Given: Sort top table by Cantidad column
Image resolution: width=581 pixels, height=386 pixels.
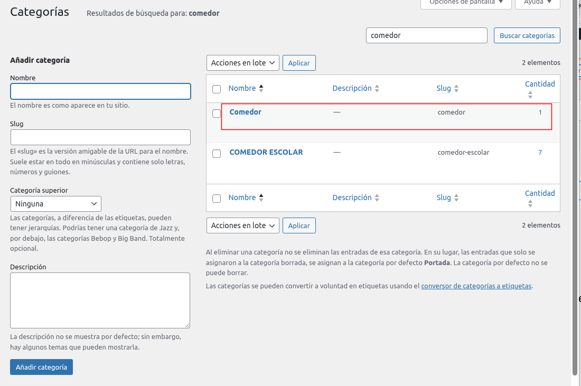Looking at the screenshot, I should coord(539,84).
